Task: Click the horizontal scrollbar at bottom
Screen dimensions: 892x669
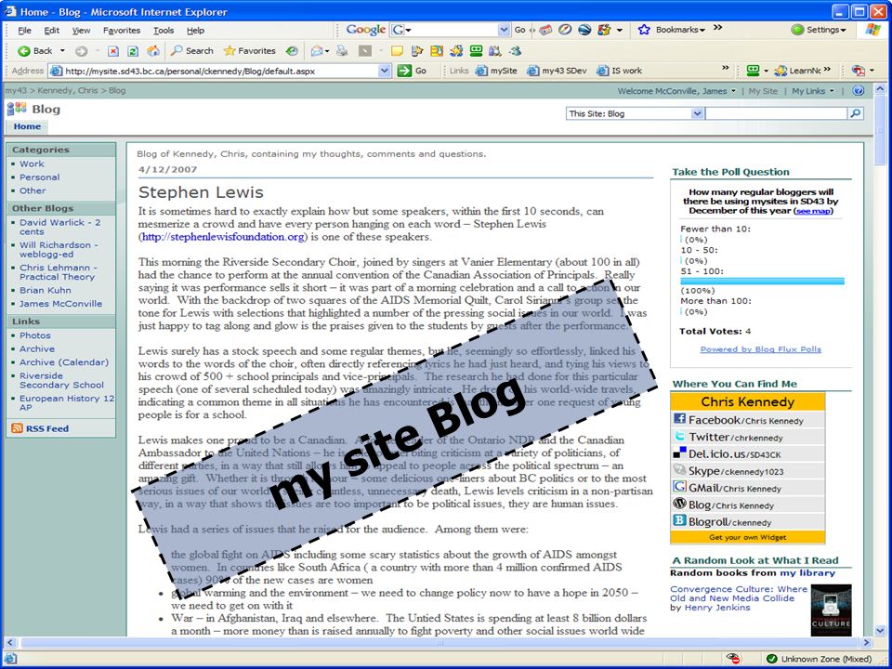Action: [x=440, y=643]
